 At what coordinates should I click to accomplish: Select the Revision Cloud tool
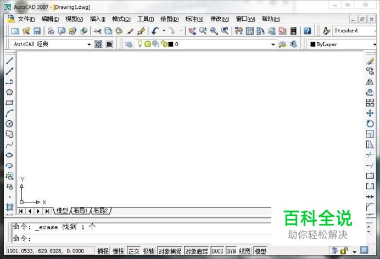(9, 134)
